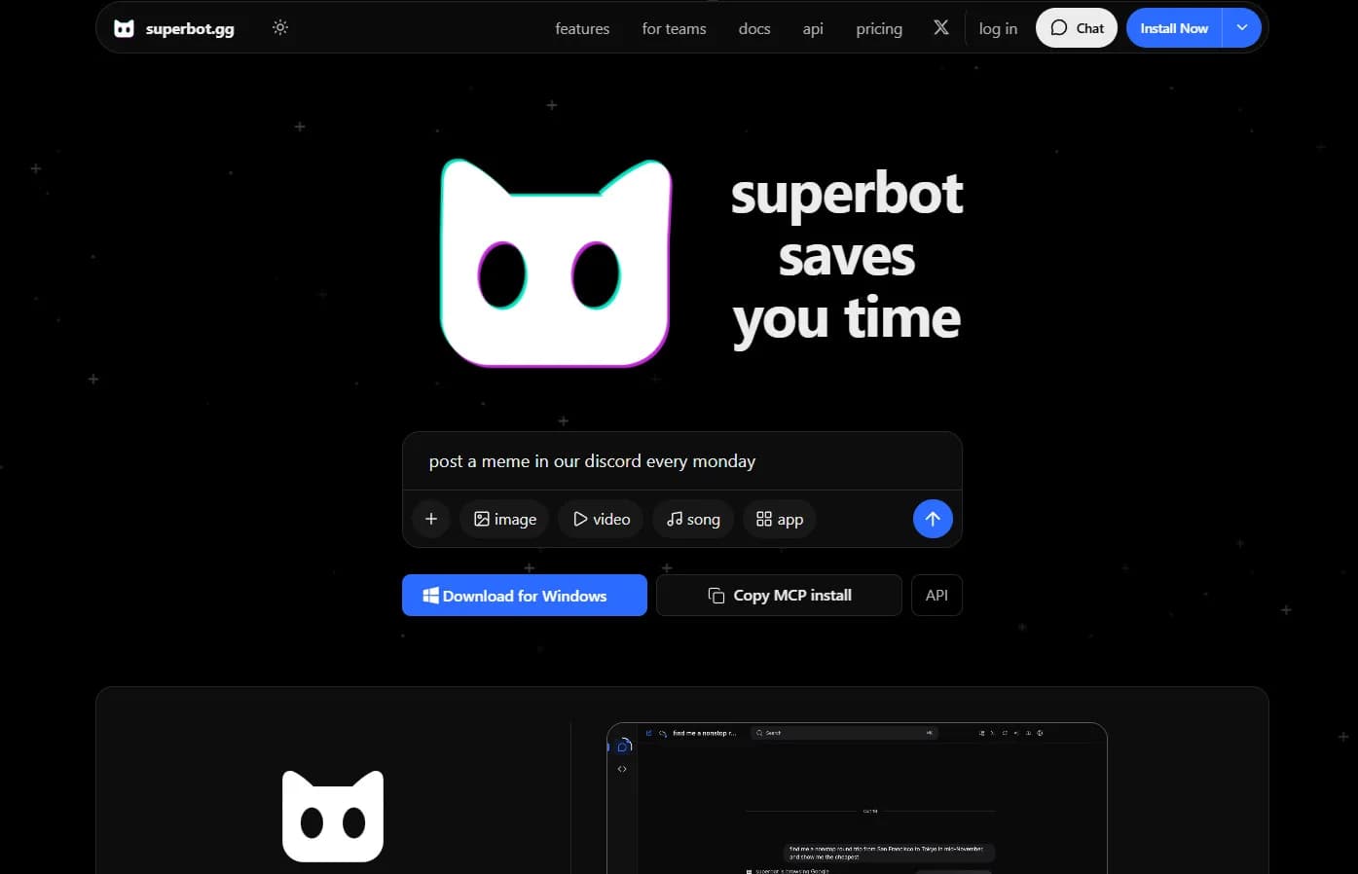Click the code brackets icon in preview sidebar

point(622,769)
